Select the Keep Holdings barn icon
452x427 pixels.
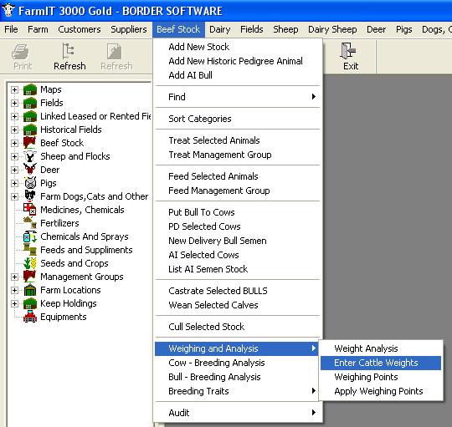pyautogui.click(x=30, y=303)
